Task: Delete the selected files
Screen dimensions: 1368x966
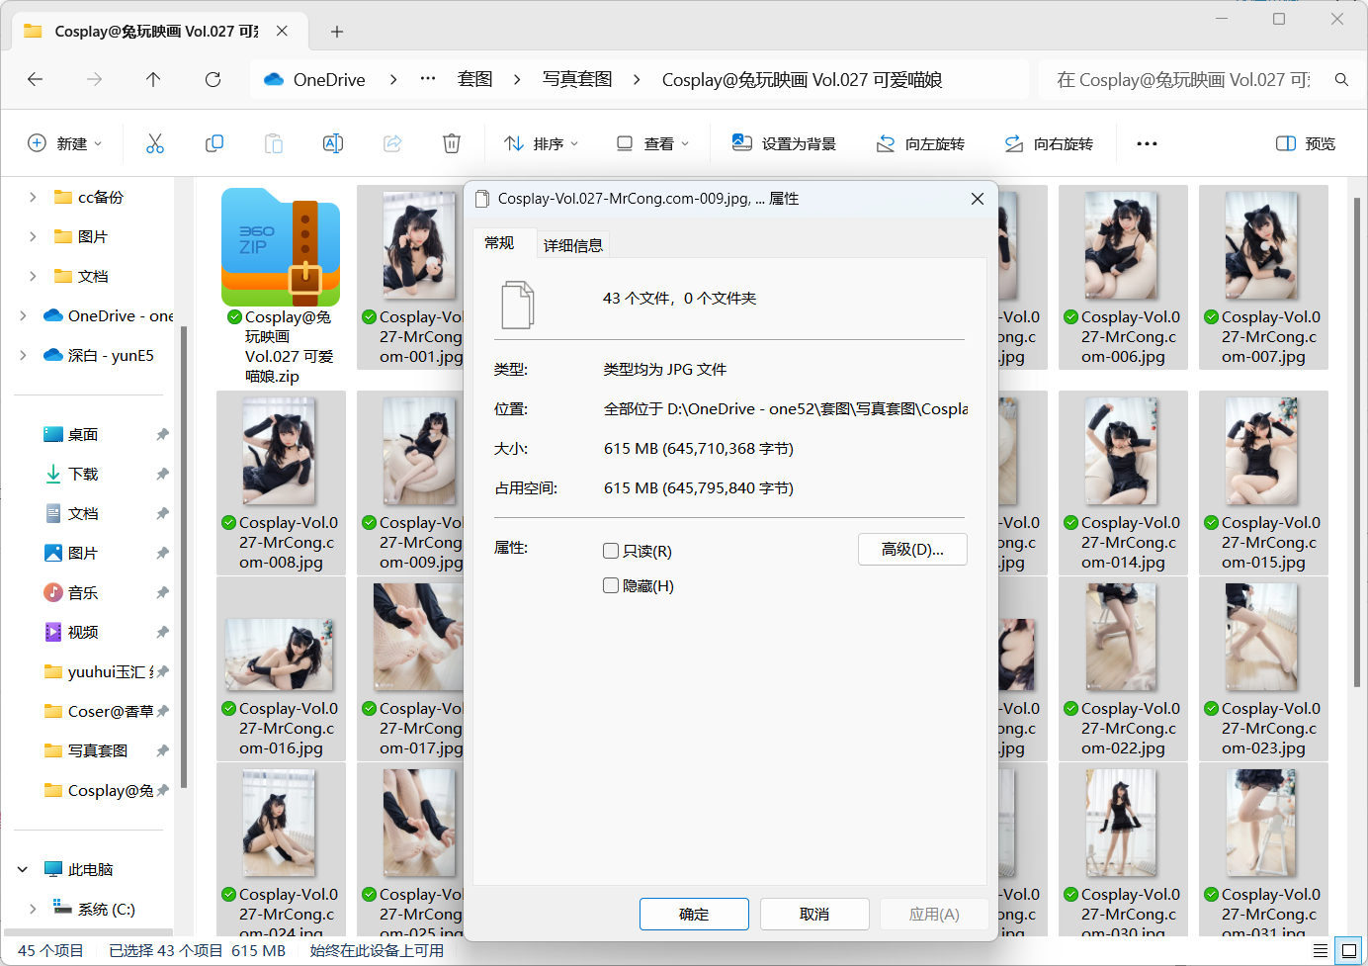Action: [452, 143]
